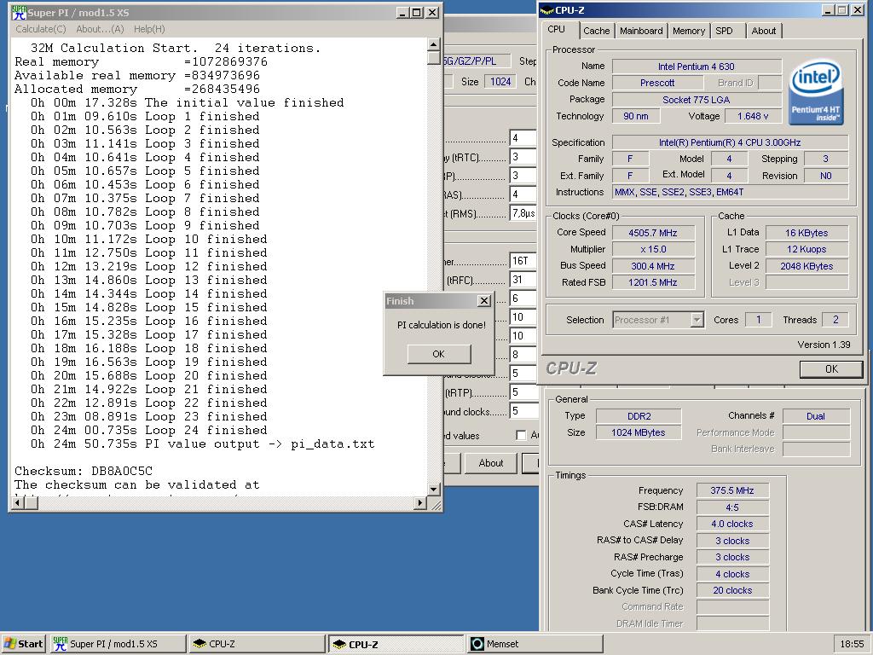This screenshot has width=873, height=655.
Task: Click tRTC value field in Memset
Action: pyautogui.click(x=523, y=157)
